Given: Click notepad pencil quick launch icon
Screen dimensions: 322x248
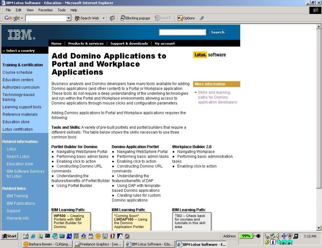Looking at the screenshot, I should point(26,236).
